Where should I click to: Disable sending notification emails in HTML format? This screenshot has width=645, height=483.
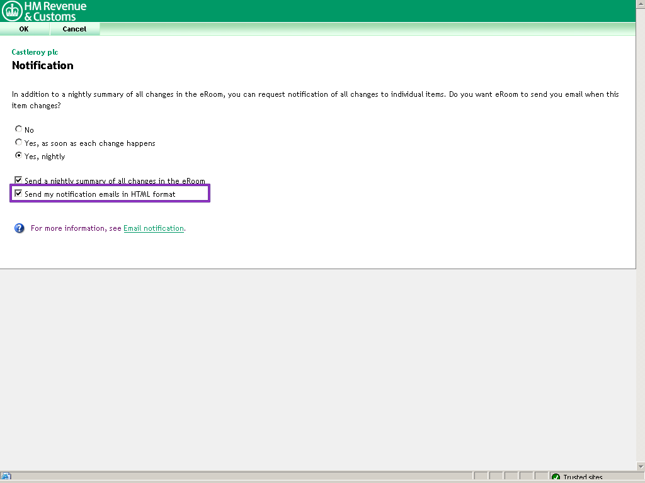coord(18,194)
